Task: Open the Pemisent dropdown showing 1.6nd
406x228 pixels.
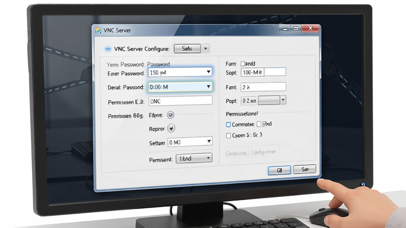Action: [194, 158]
